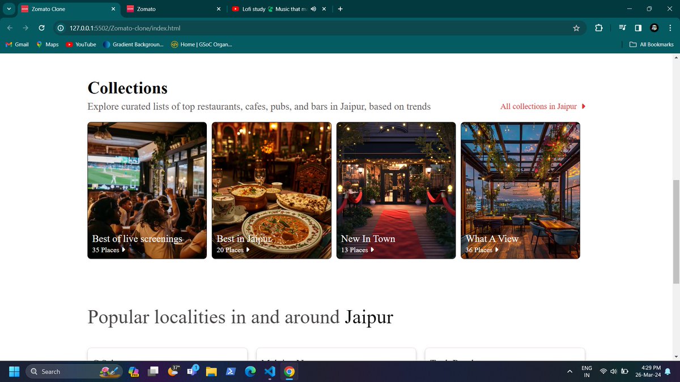Bookmark this page with the star icon
This screenshot has height=382, width=680.
click(576, 28)
